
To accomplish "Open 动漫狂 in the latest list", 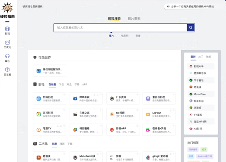I will (x=201, y=108).
